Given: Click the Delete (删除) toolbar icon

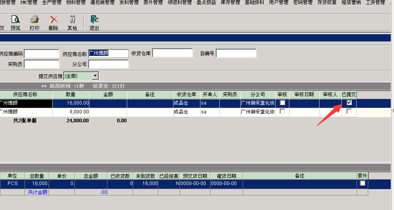Looking at the screenshot, I should [53, 23].
